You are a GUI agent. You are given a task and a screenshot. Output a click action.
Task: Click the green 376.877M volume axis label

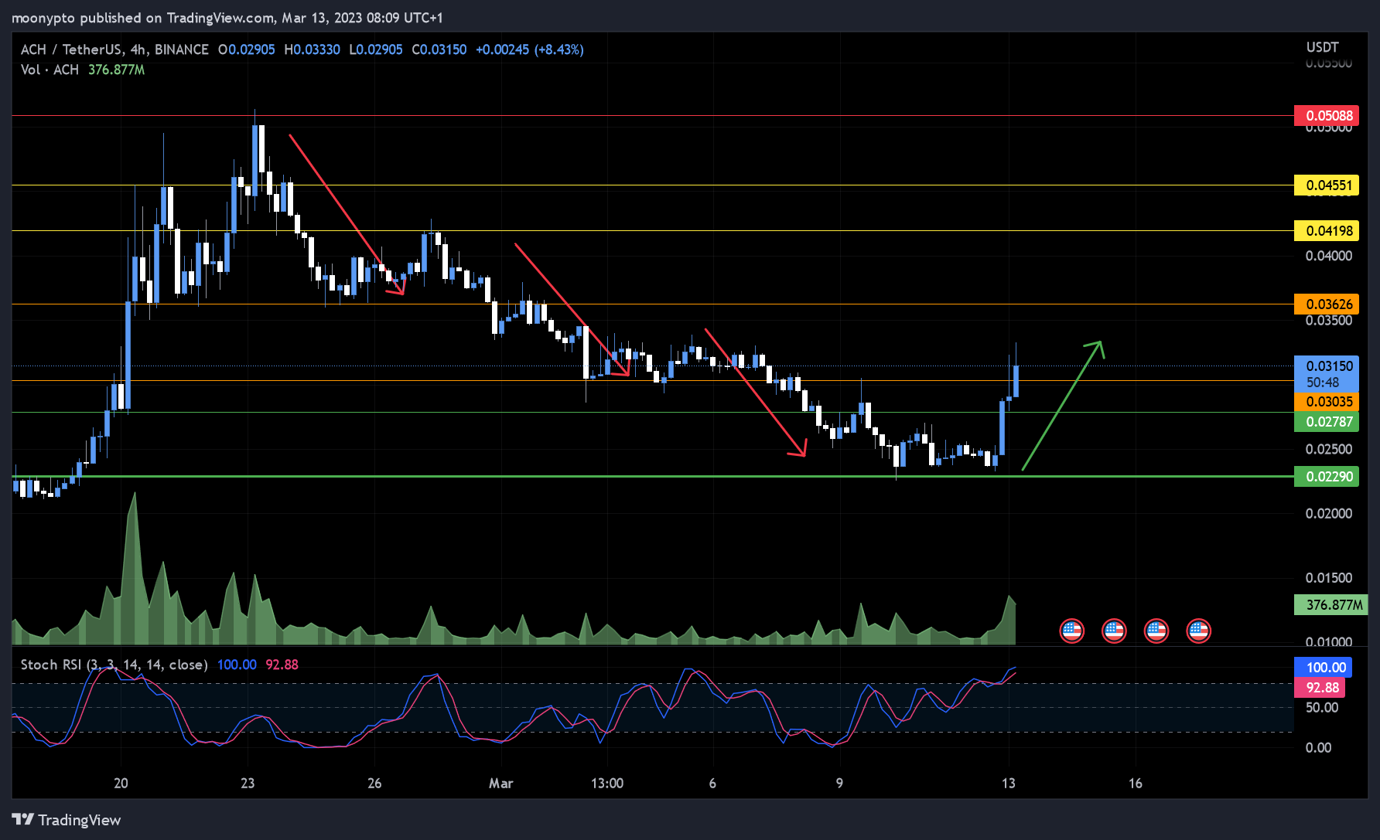pos(1330,605)
